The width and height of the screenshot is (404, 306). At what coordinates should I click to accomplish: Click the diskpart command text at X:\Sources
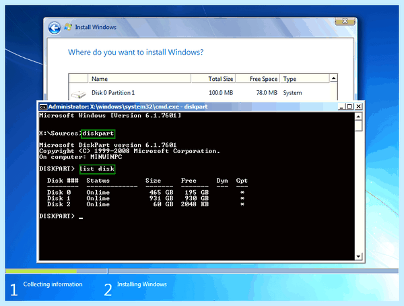(98, 133)
